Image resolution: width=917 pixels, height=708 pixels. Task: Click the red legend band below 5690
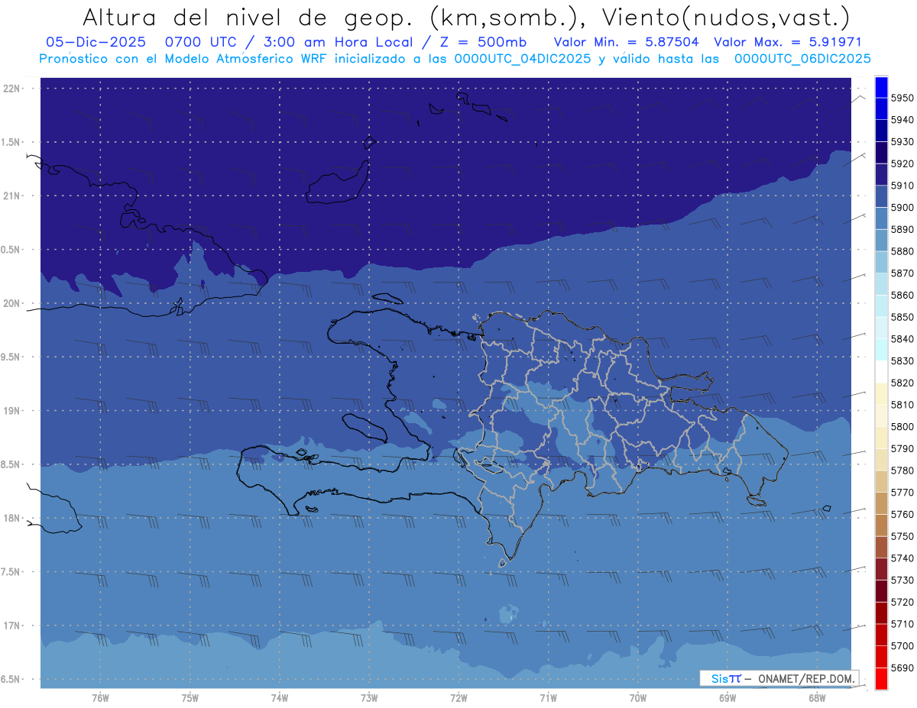click(x=881, y=678)
